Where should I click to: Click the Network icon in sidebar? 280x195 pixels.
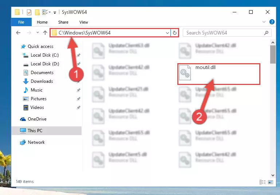23,142
